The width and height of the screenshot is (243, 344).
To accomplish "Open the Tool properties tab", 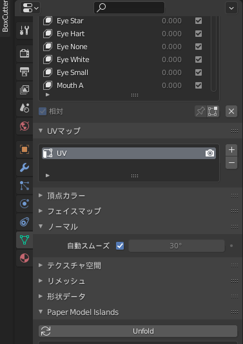I will (24, 30).
